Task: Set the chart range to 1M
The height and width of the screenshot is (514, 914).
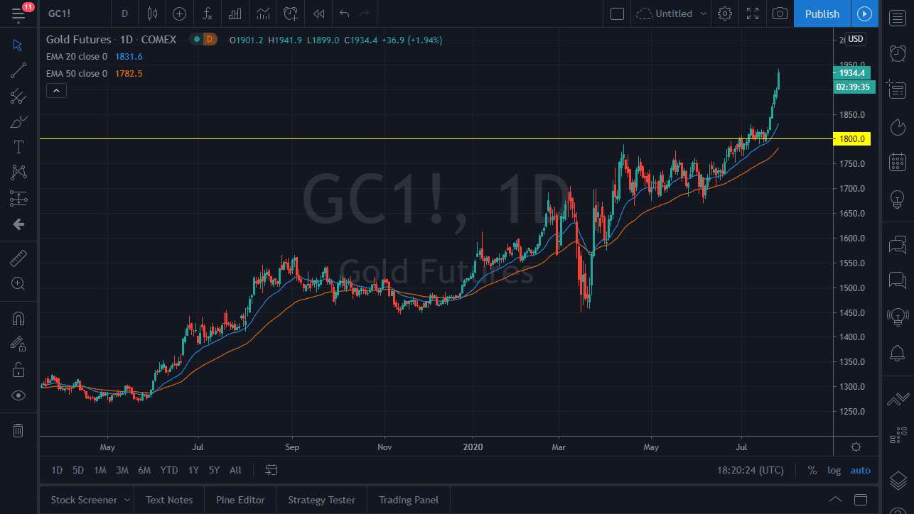Action: (x=100, y=470)
